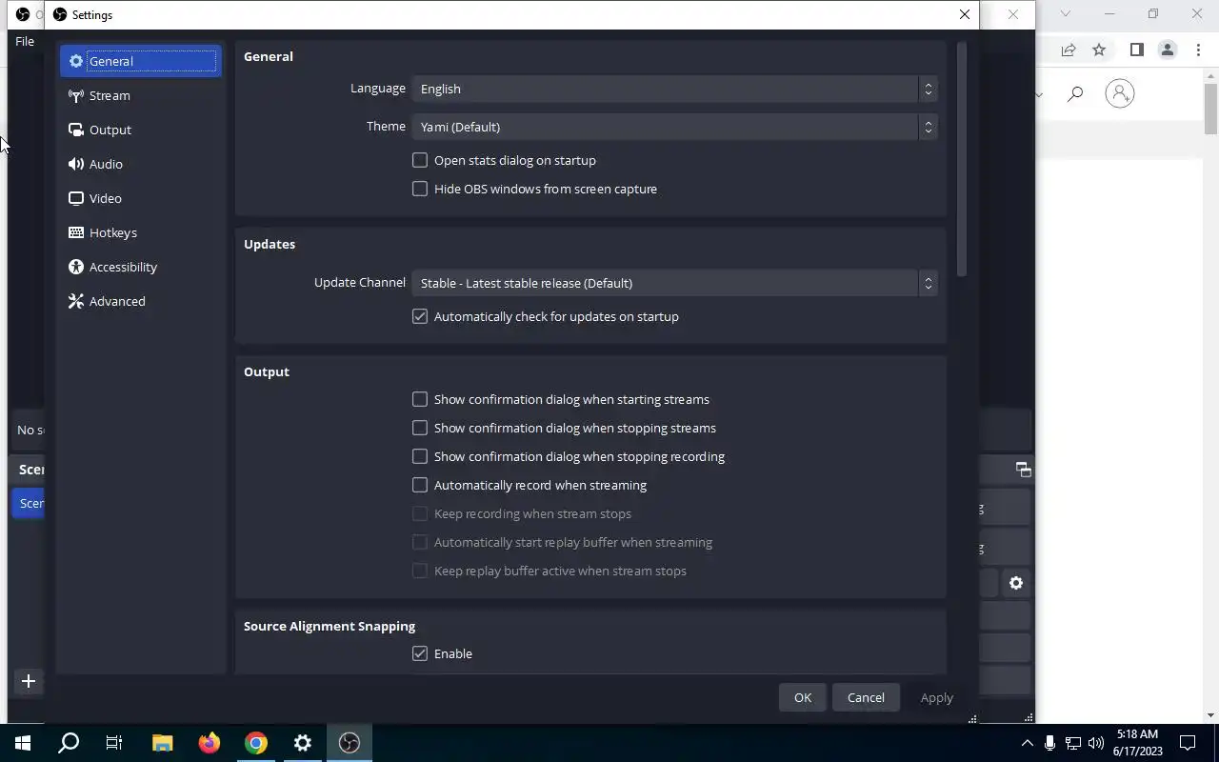Switch to Google Chrome on the taskbar
The height and width of the screenshot is (762, 1219).
[256, 743]
